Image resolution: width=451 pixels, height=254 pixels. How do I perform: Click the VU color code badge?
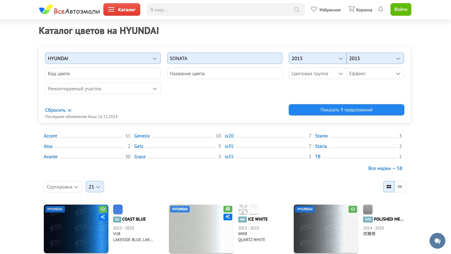[x=117, y=219]
